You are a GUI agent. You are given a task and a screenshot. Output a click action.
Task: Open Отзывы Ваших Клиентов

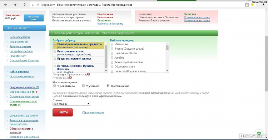point(24,60)
